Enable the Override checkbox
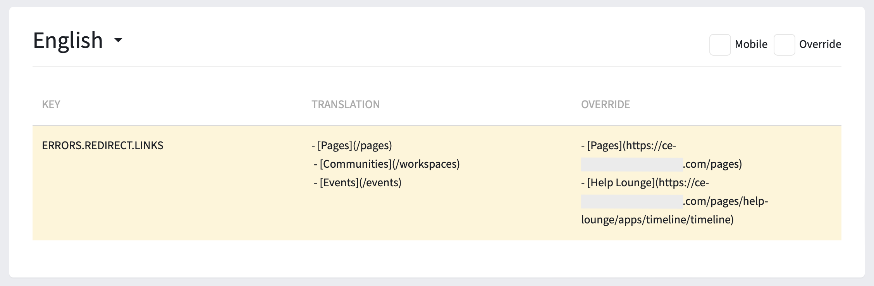This screenshot has width=874, height=286. click(784, 44)
